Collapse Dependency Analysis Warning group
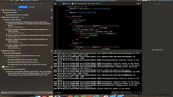This screenshot has width=173, height=97. (3, 69)
